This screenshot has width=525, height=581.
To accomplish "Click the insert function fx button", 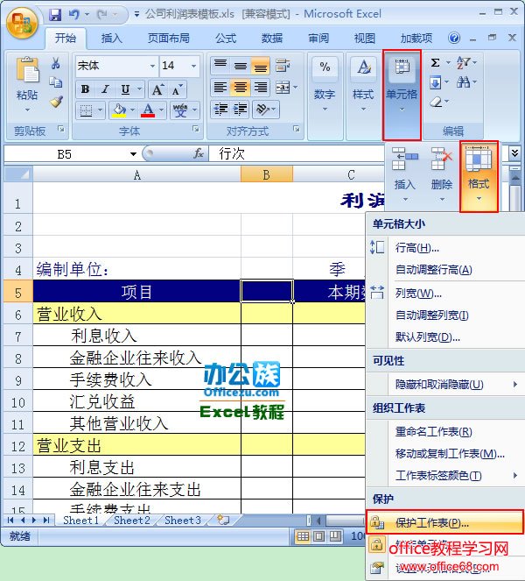I will click(x=199, y=153).
